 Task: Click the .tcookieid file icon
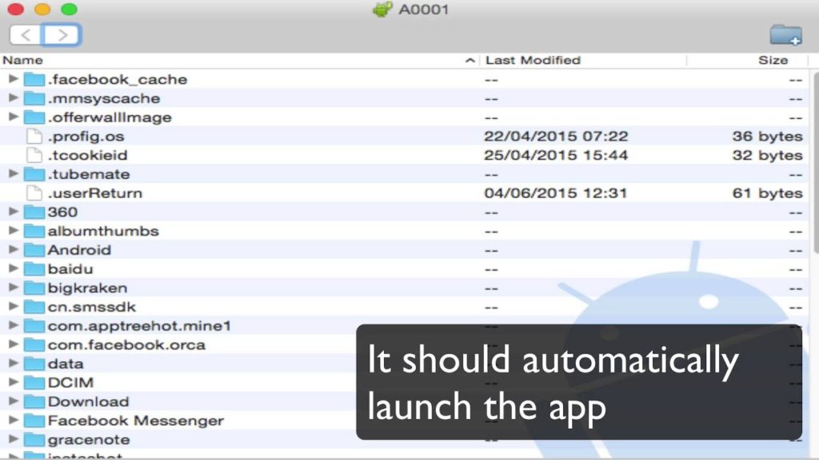(34, 155)
